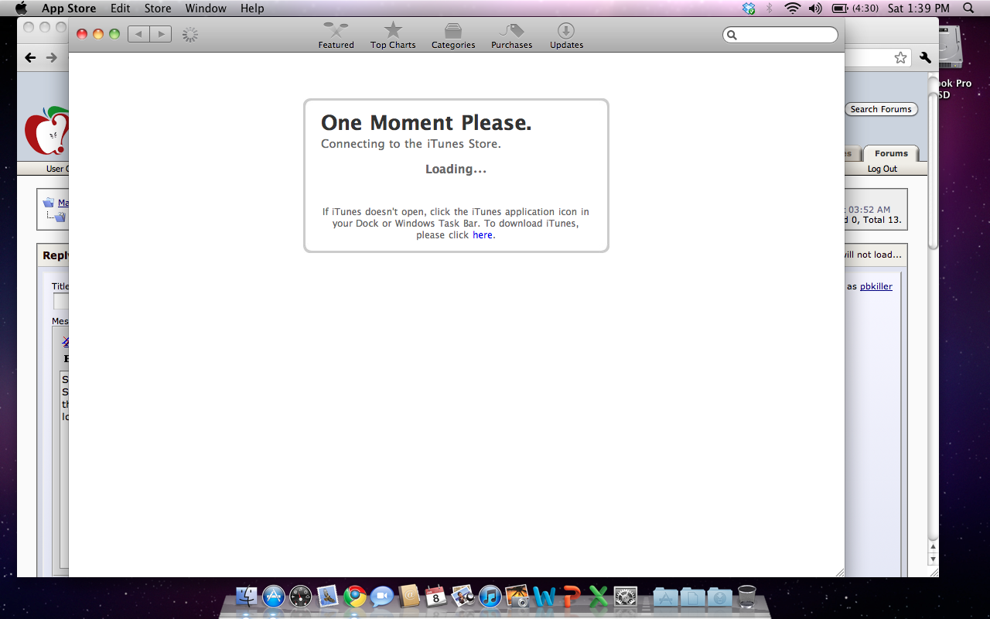Open the Window menu

(206, 9)
